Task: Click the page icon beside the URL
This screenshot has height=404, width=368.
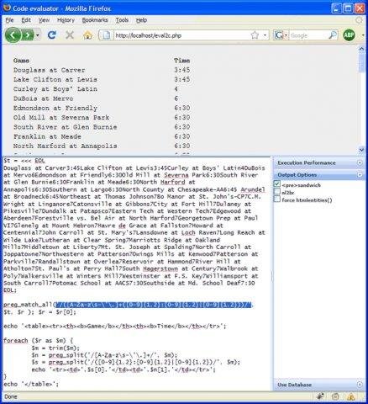Action: tap(107, 35)
